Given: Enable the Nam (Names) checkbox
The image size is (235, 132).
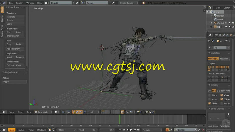Looking at the screenshot, I should click(x=209, y=95).
